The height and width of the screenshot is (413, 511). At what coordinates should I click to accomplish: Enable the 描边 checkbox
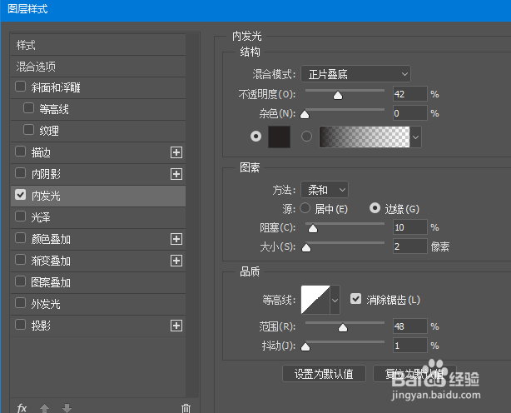coord(21,152)
